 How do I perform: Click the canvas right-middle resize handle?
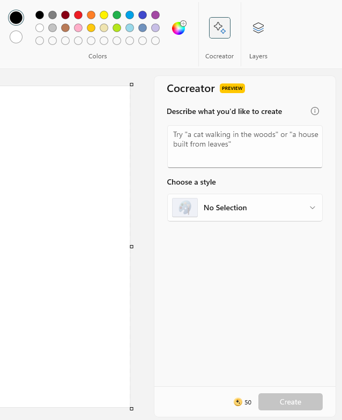[x=131, y=247]
